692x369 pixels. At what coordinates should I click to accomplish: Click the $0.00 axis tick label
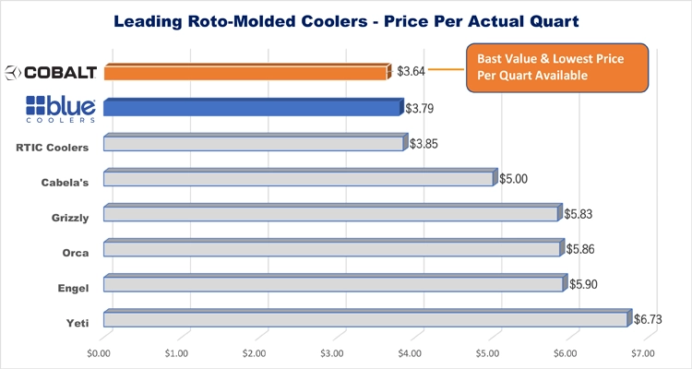pyautogui.click(x=99, y=352)
